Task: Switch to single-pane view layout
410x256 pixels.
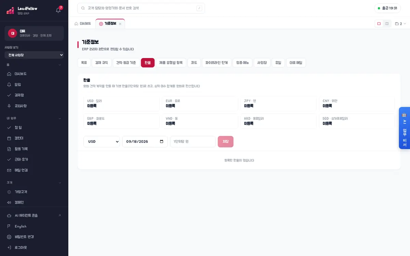Action: [x=379, y=24]
